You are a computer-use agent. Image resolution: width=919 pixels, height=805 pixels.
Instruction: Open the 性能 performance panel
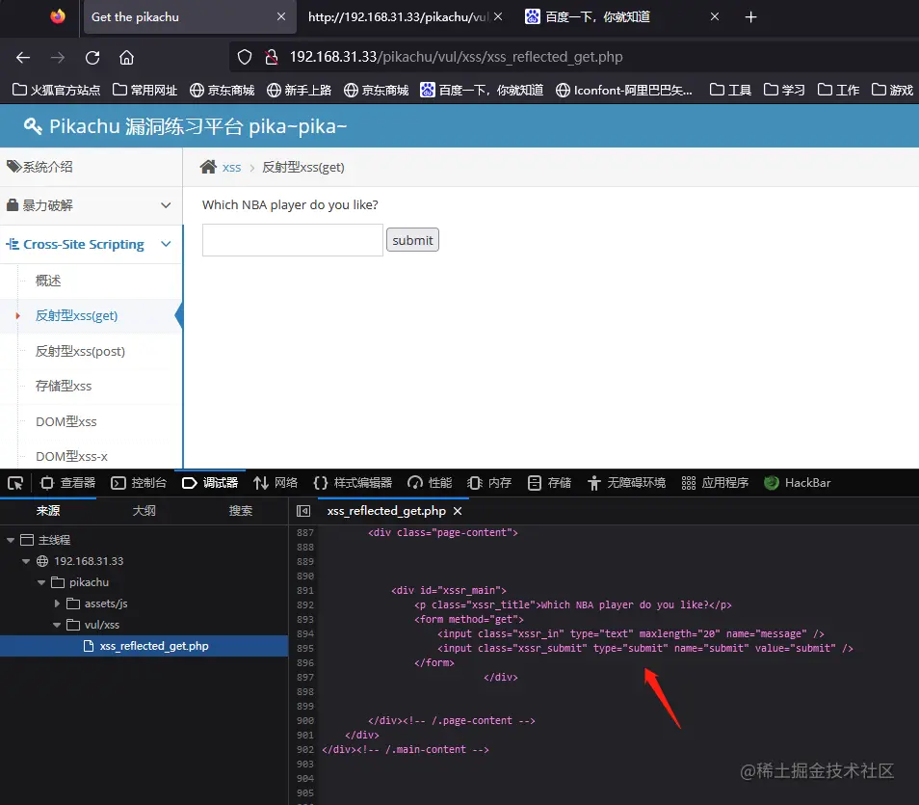(430, 483)
